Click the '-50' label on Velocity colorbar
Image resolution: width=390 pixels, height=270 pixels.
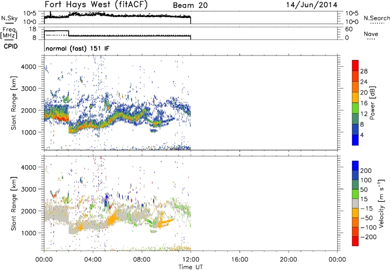[366, 218]
